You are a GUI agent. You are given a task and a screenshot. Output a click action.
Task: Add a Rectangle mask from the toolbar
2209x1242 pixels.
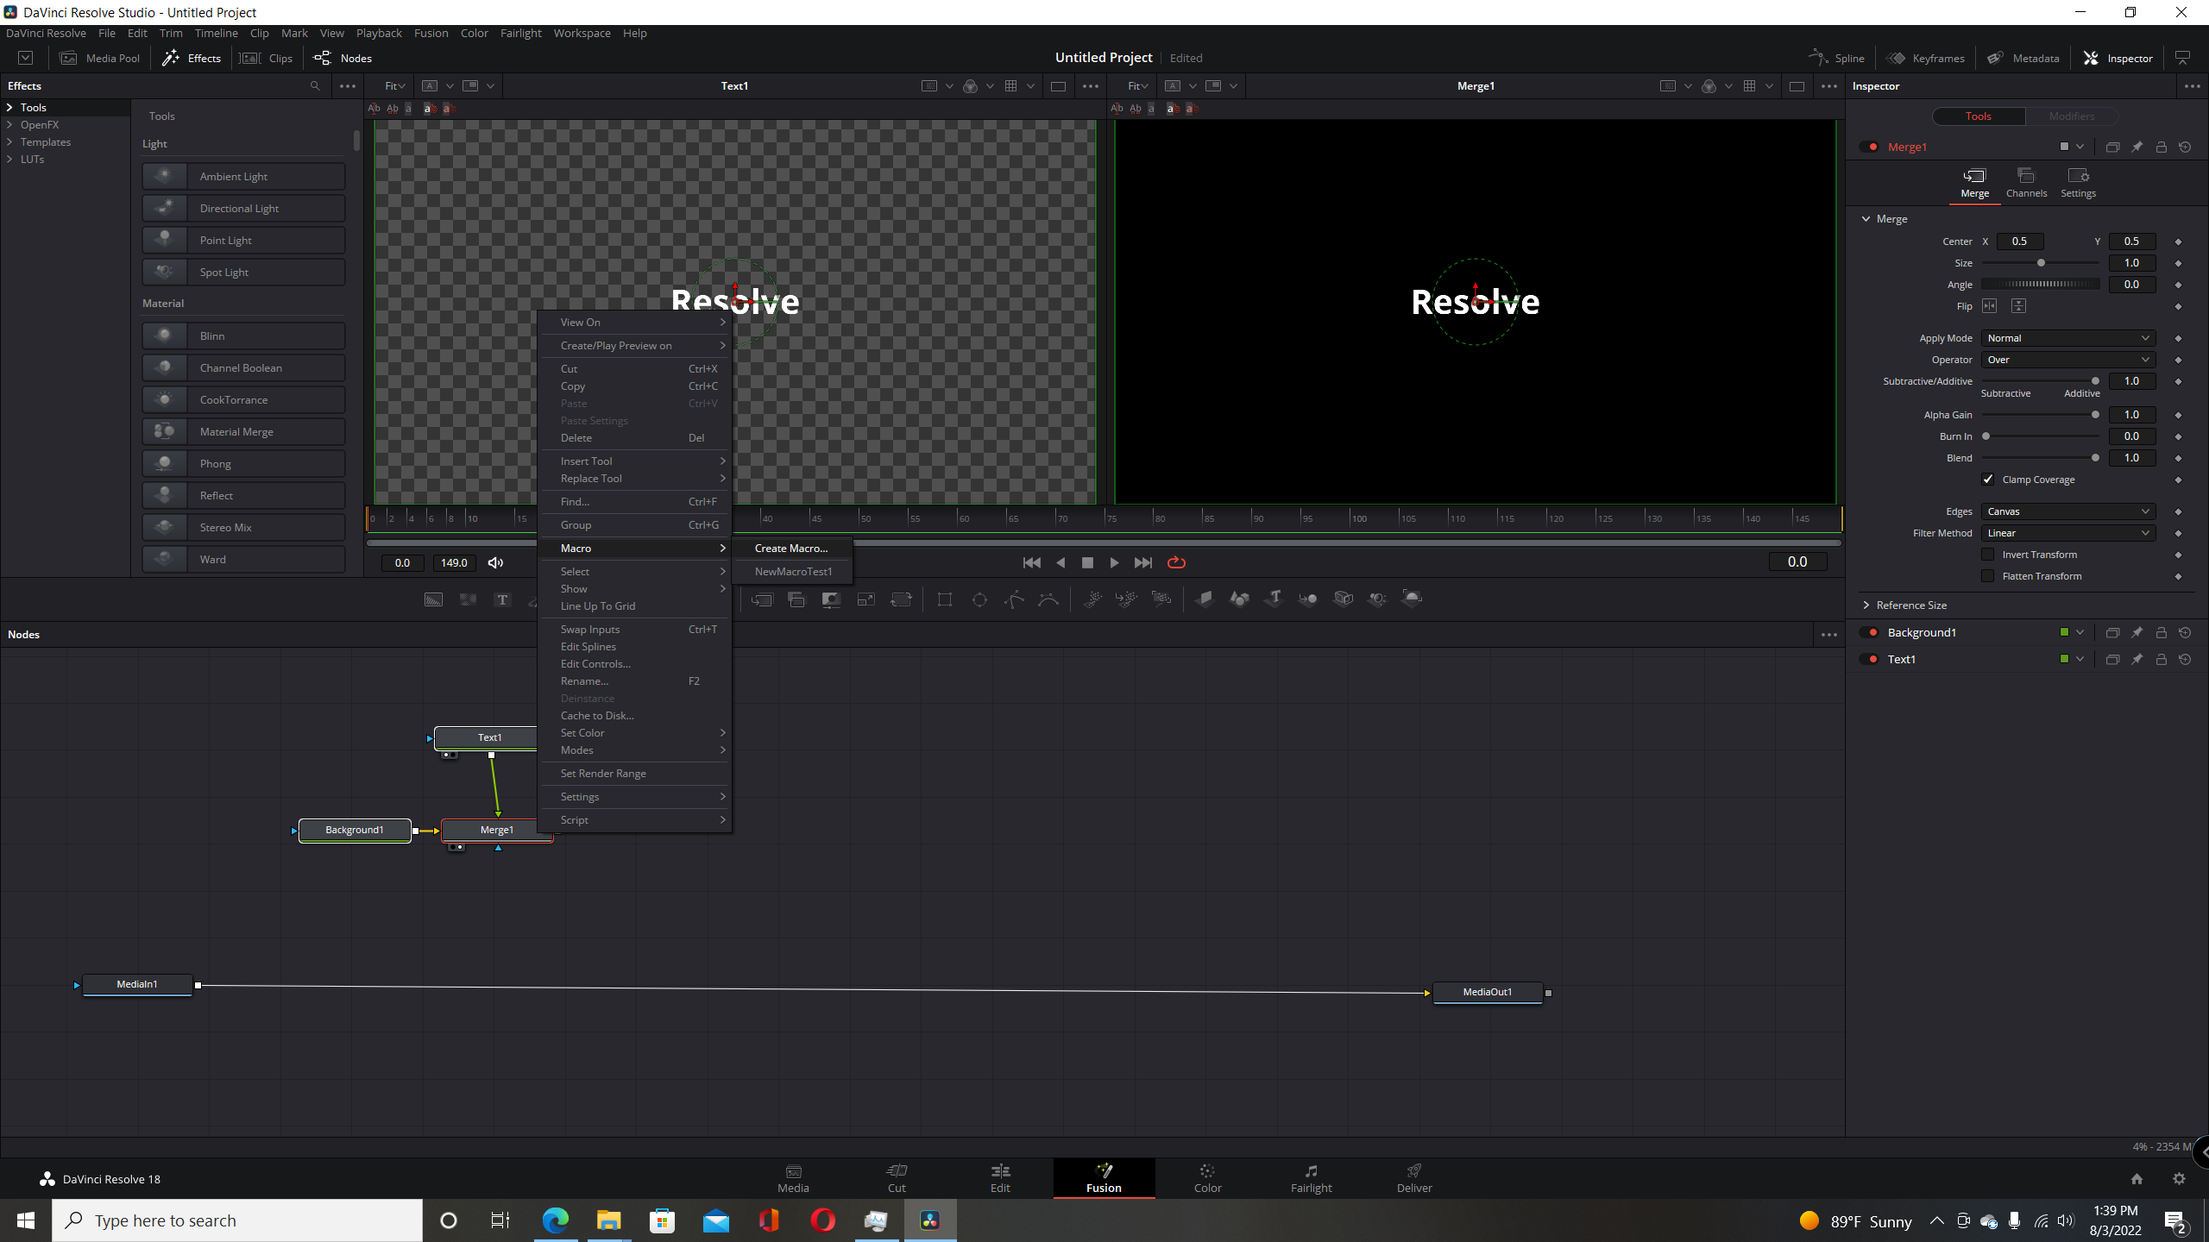coord(945,599)
